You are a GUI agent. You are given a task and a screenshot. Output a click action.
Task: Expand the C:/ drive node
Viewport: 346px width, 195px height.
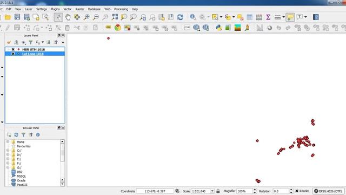click(8, 151)
